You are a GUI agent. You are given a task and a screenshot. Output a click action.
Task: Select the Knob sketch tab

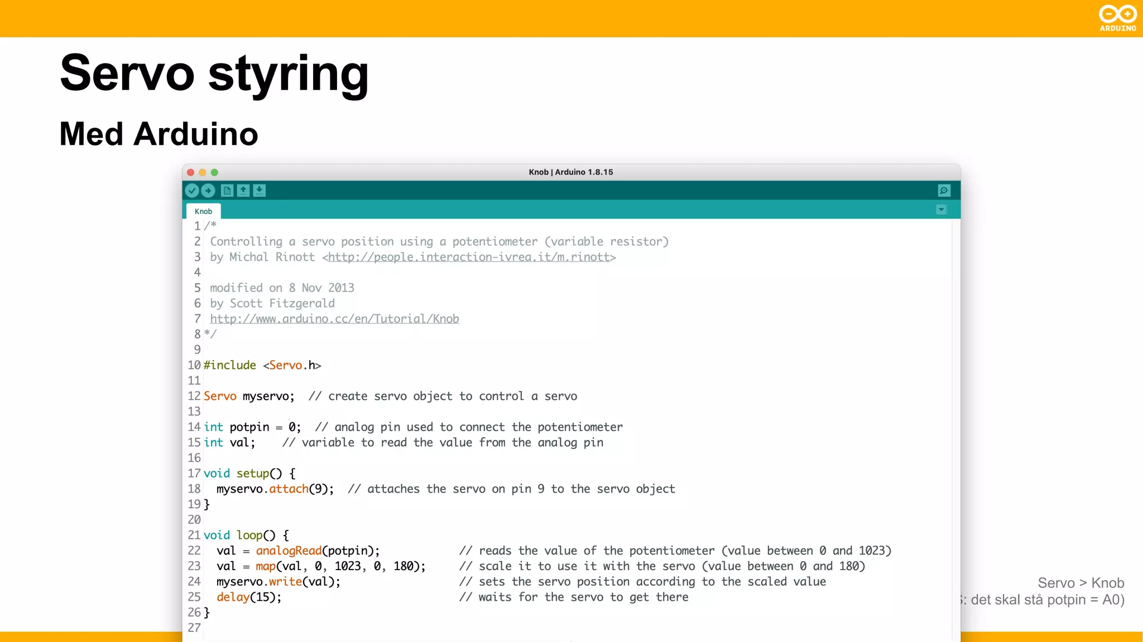pyautogui.click(x=203, y=211)
